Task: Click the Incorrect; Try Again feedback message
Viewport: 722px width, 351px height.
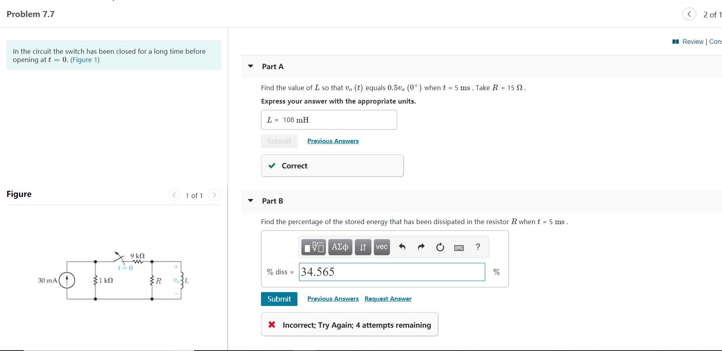Action: pos(350,325)
